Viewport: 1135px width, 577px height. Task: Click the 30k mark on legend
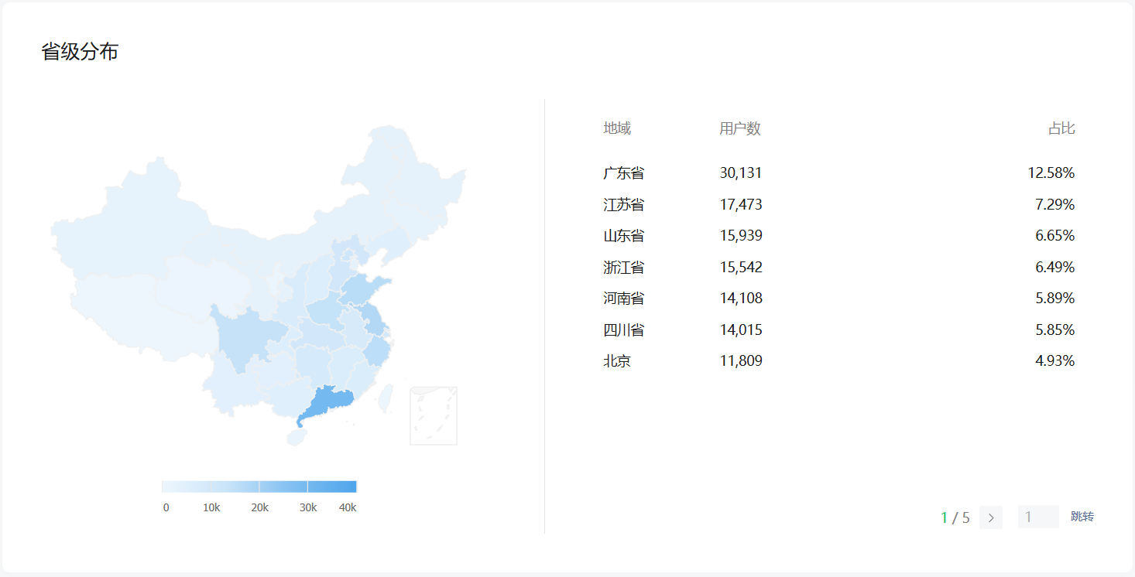(x=308, y=507)
